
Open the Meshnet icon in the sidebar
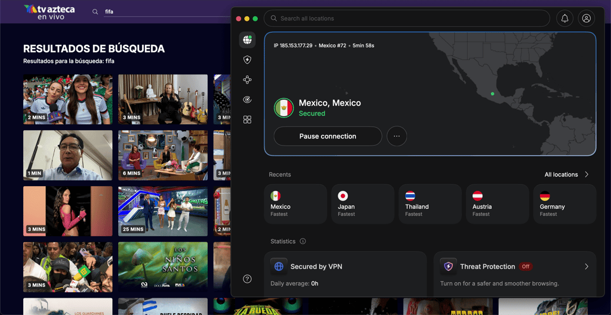(x=247, y=80)
